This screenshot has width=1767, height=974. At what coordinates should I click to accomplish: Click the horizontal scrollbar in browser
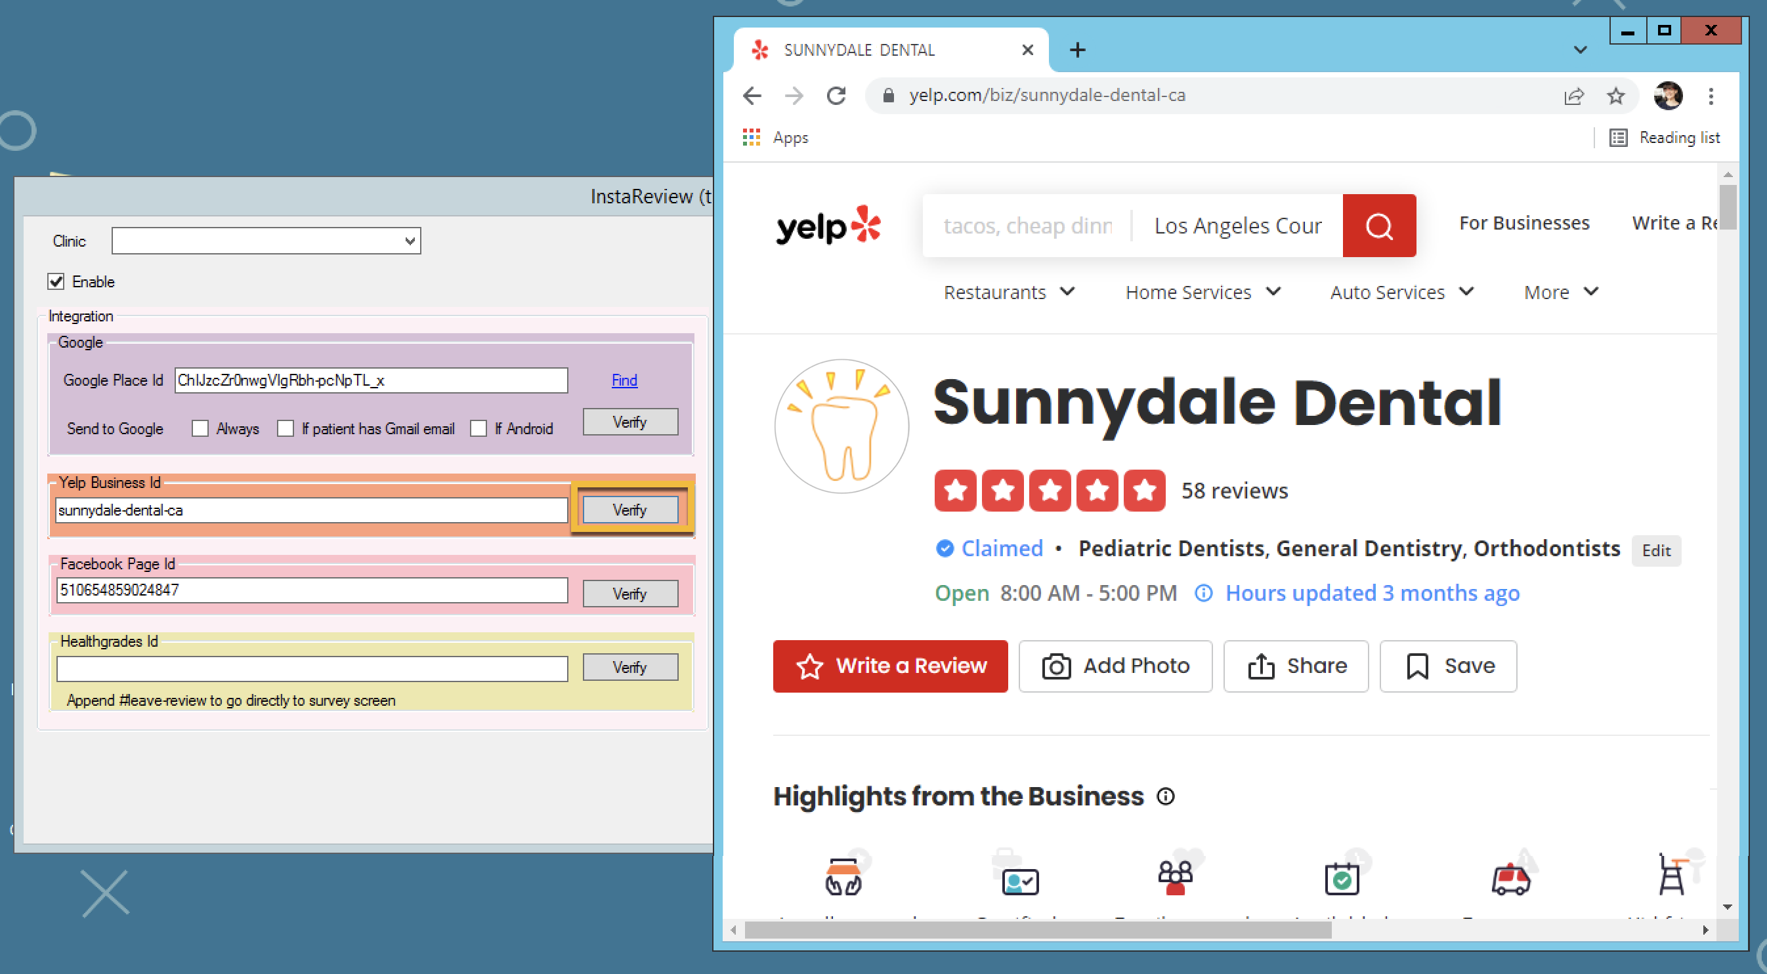click(1037, 930)
